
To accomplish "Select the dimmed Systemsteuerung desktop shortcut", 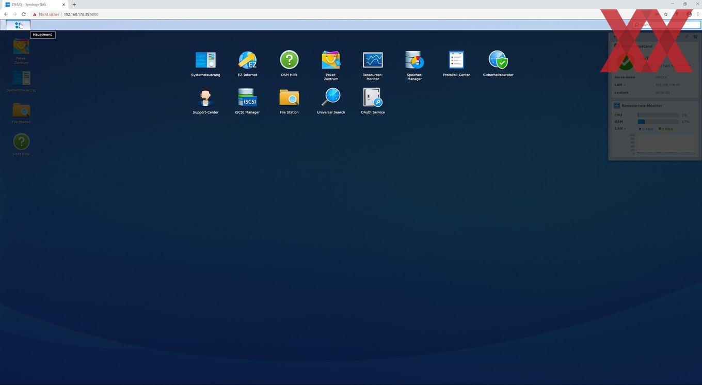I will point(21,82).
